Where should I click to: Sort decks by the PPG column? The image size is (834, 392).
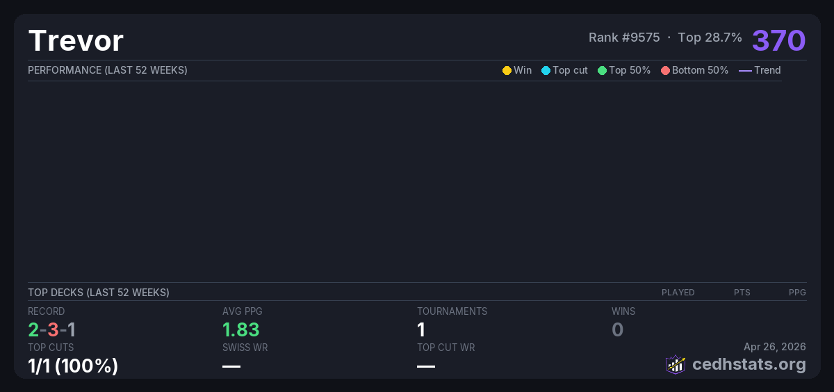click(797, 293)
